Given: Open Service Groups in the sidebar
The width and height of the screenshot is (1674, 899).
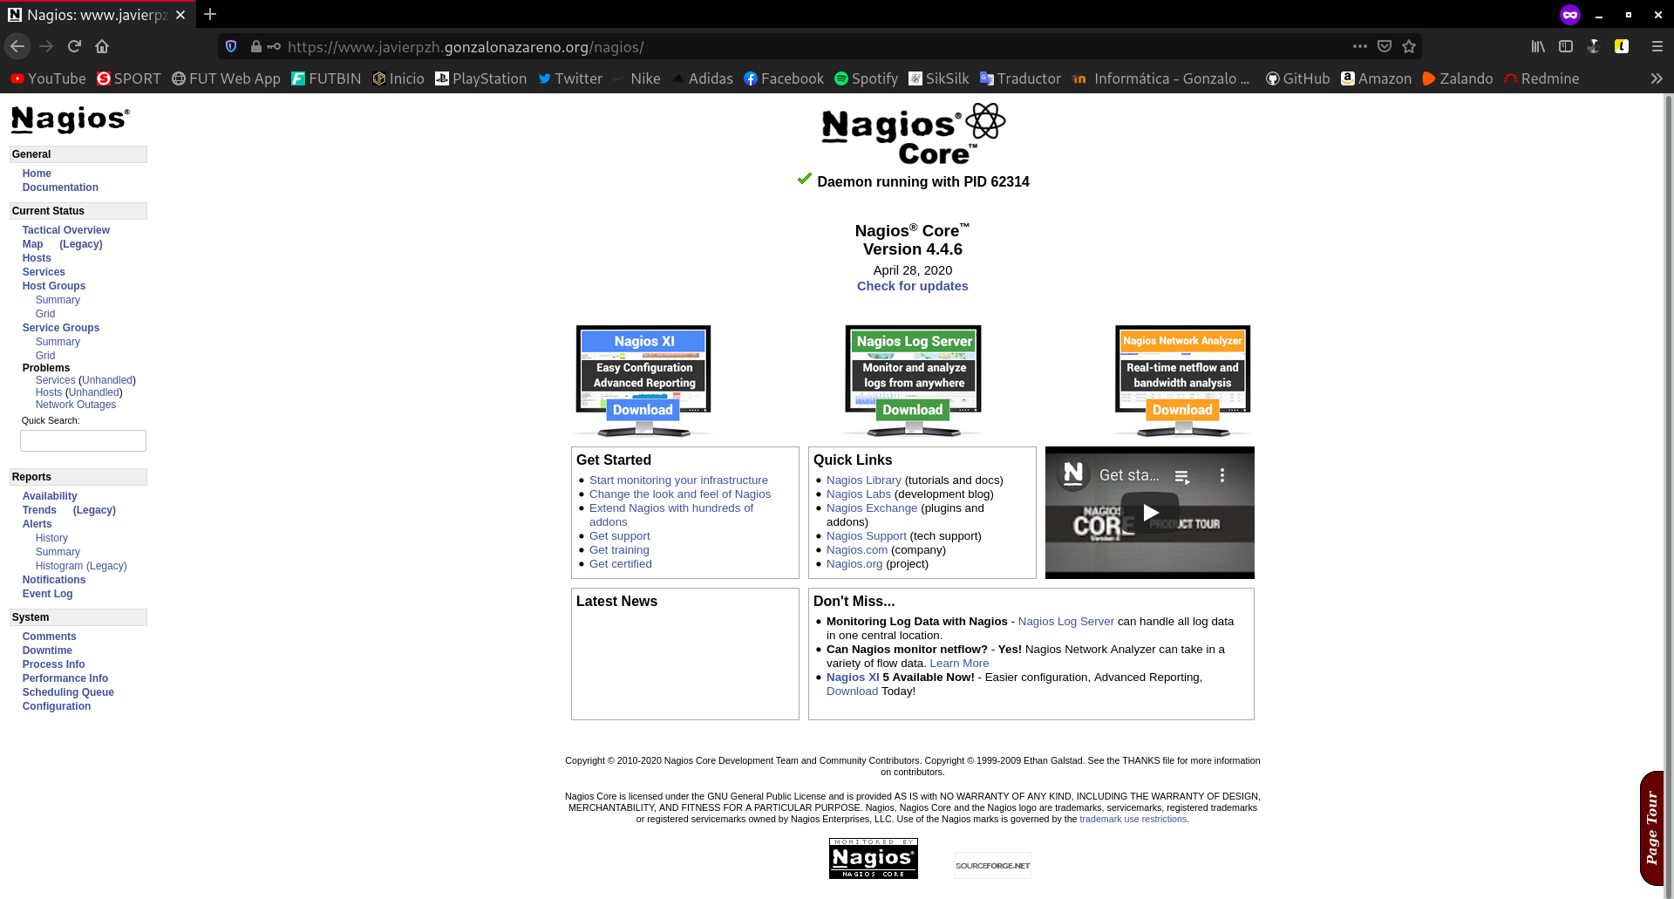Looking at the screenshot, I should coord(61,328).
